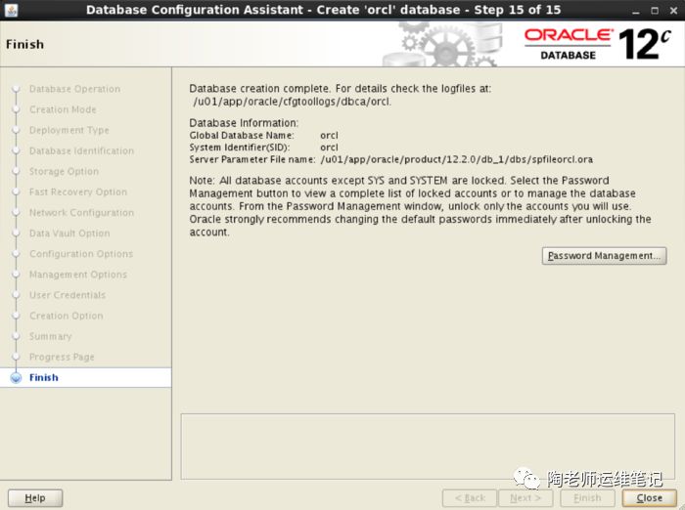Select the Database Identification step
685x510 pixels.
[x=81, y=151]
